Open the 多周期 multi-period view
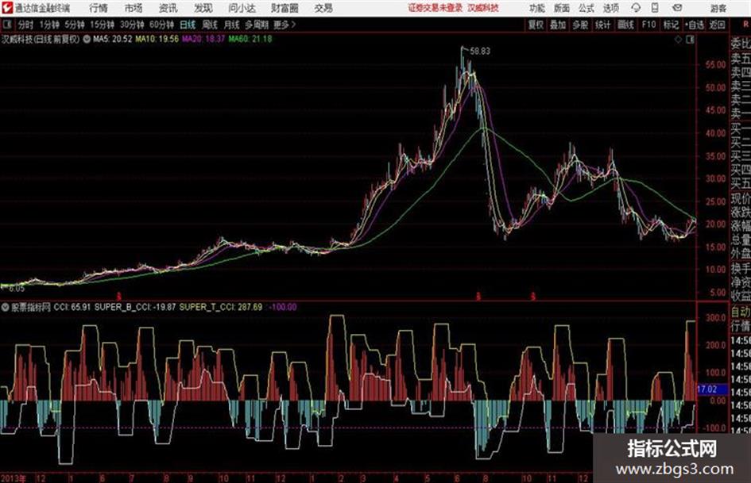This screenshot has width=751, height=483. (x=257, y=25)
